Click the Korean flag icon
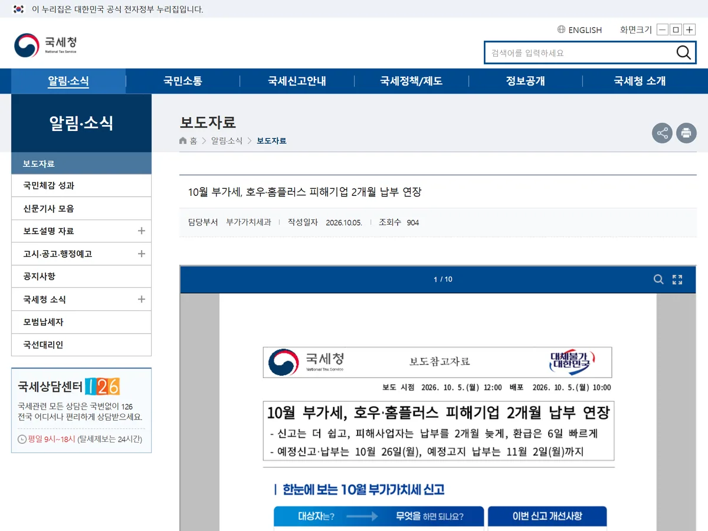The image size is (708, 531). [18, 9]
